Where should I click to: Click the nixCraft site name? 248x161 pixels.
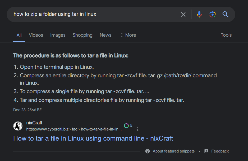pos(34,123)
